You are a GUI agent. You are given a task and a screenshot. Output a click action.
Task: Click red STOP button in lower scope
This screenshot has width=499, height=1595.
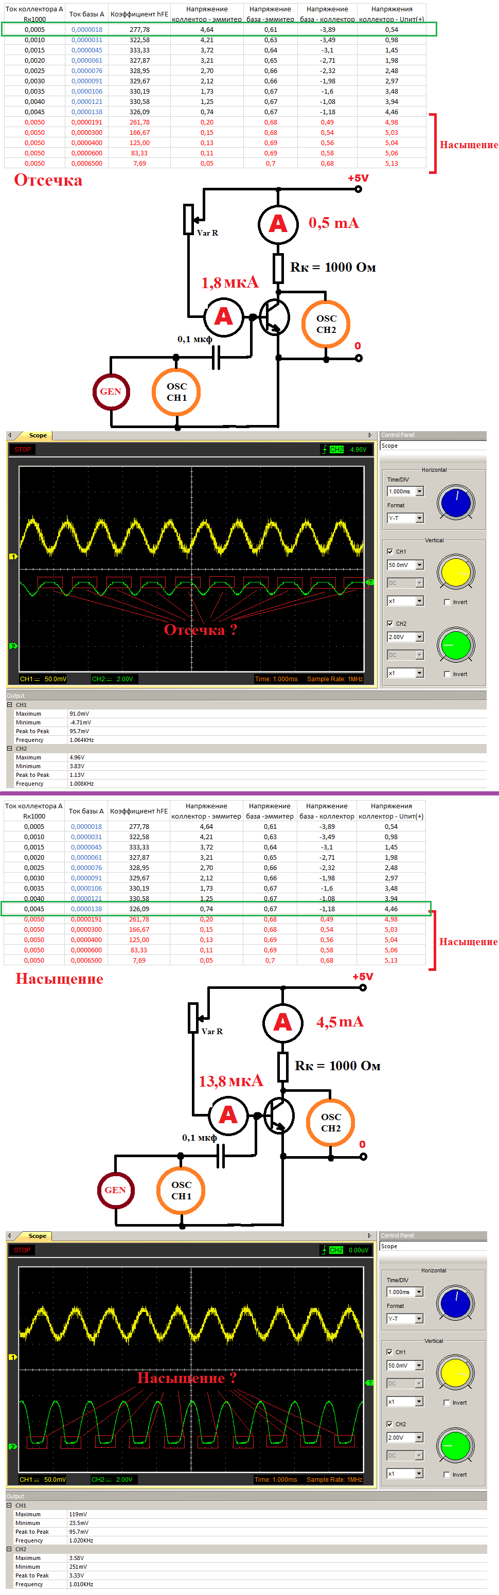click(x=22, y=1250)
